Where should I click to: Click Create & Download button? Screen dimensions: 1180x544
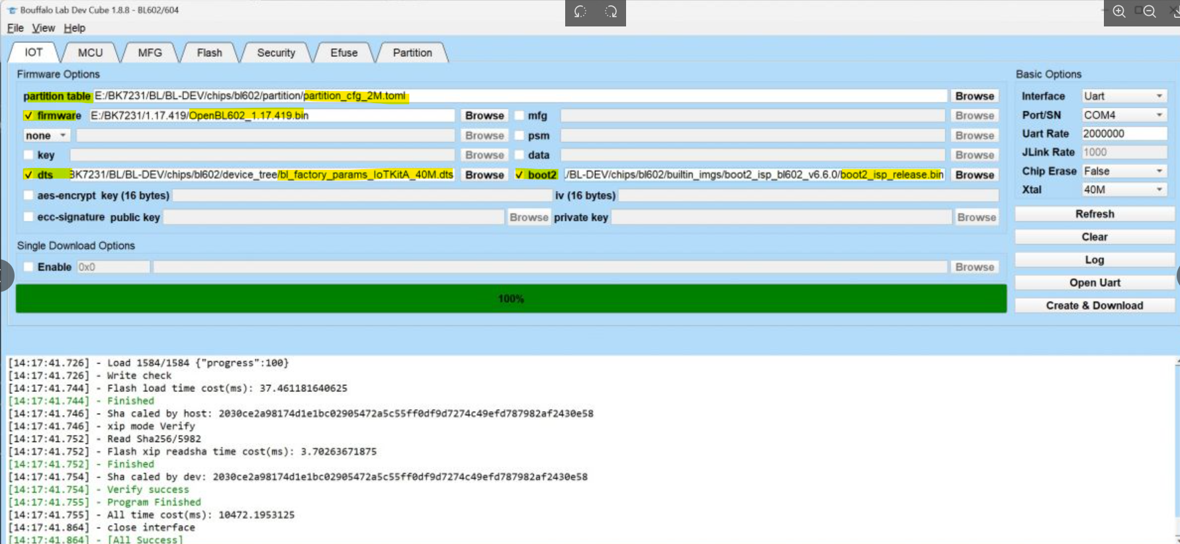(1095, 305)
